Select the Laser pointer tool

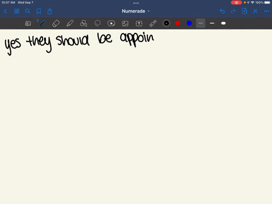153,23
